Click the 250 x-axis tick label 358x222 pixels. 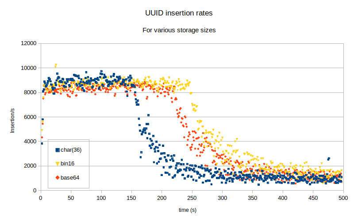point(192,198)
